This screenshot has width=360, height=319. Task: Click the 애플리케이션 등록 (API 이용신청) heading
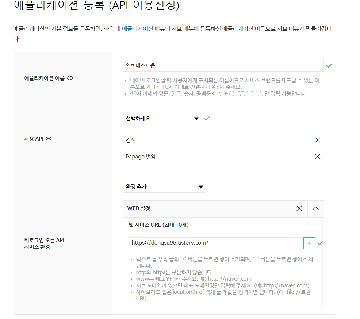[x=96, y=5]
